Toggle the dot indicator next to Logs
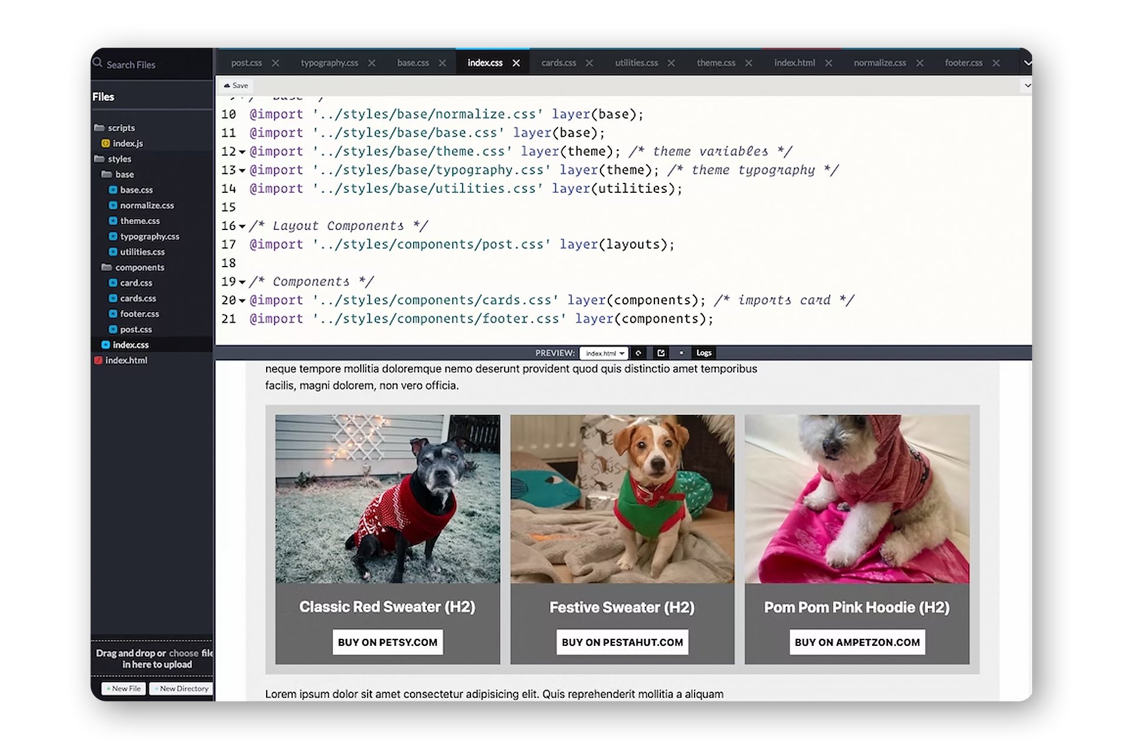 click(x=682, y=353)
